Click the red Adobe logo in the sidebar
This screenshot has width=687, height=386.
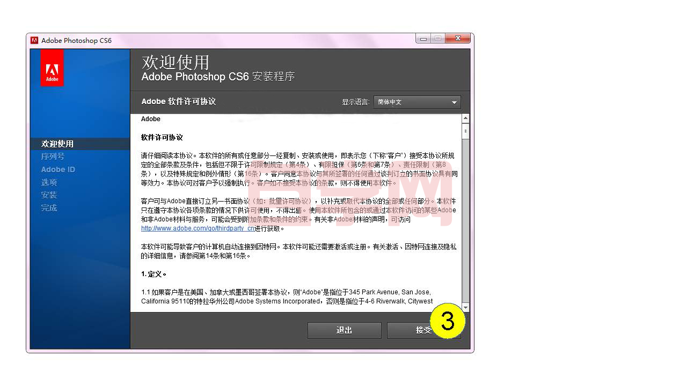click(52, 68)
